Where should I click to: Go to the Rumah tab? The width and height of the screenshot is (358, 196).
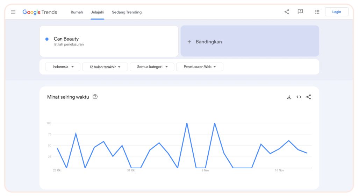pos(77,12)
